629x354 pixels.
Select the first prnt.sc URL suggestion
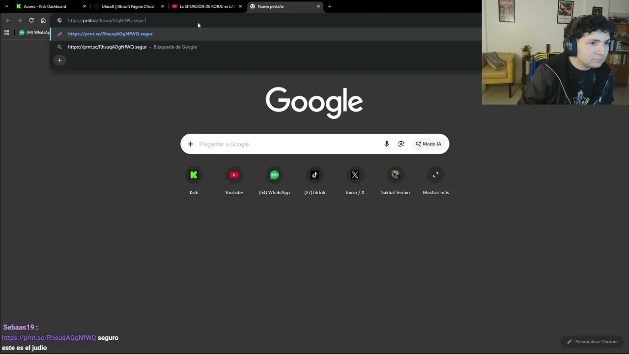tap(265, 34)
